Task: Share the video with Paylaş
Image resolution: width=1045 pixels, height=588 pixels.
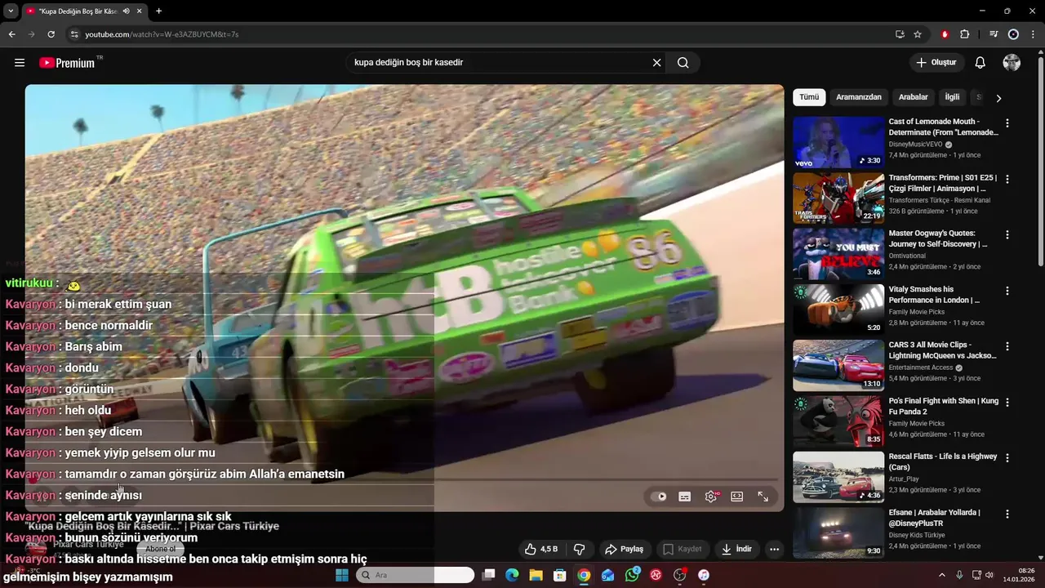Action: pos(624,549)
